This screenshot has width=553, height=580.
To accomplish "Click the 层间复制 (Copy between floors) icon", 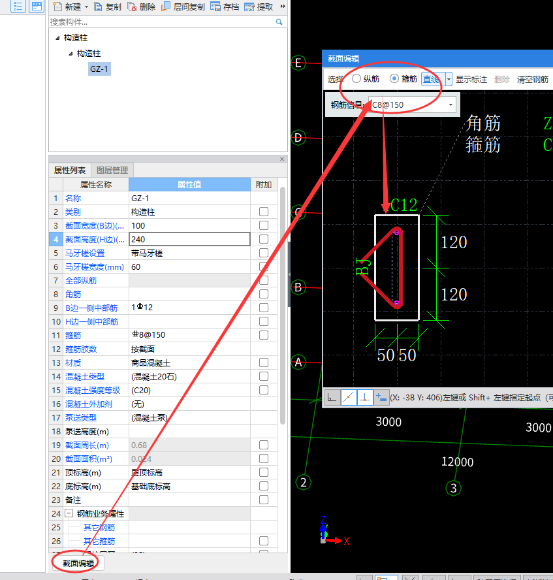I will [166, 7].
